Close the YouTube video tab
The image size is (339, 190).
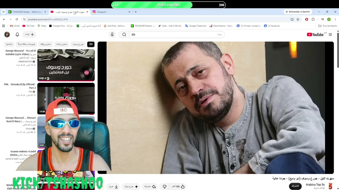(87, 12)
